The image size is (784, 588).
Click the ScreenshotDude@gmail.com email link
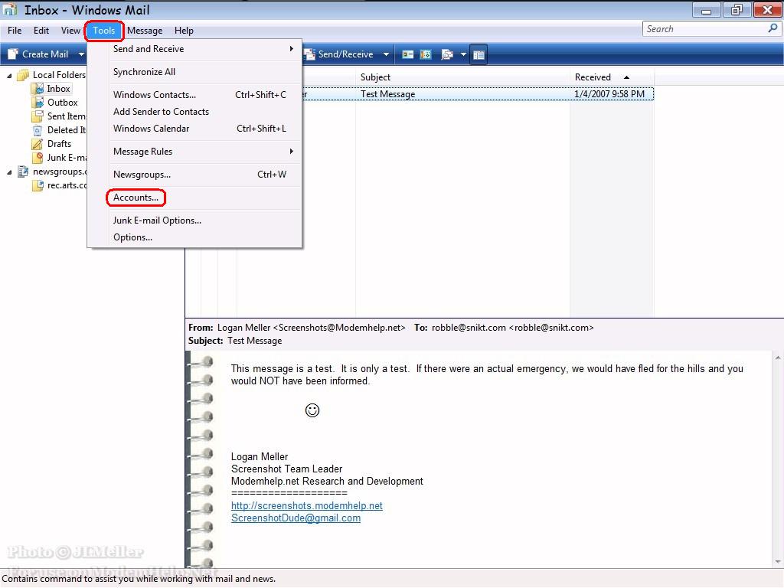point(296,518)
